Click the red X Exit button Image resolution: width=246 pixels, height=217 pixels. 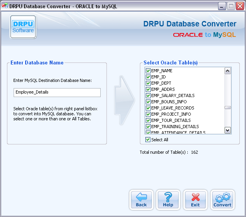195,200
